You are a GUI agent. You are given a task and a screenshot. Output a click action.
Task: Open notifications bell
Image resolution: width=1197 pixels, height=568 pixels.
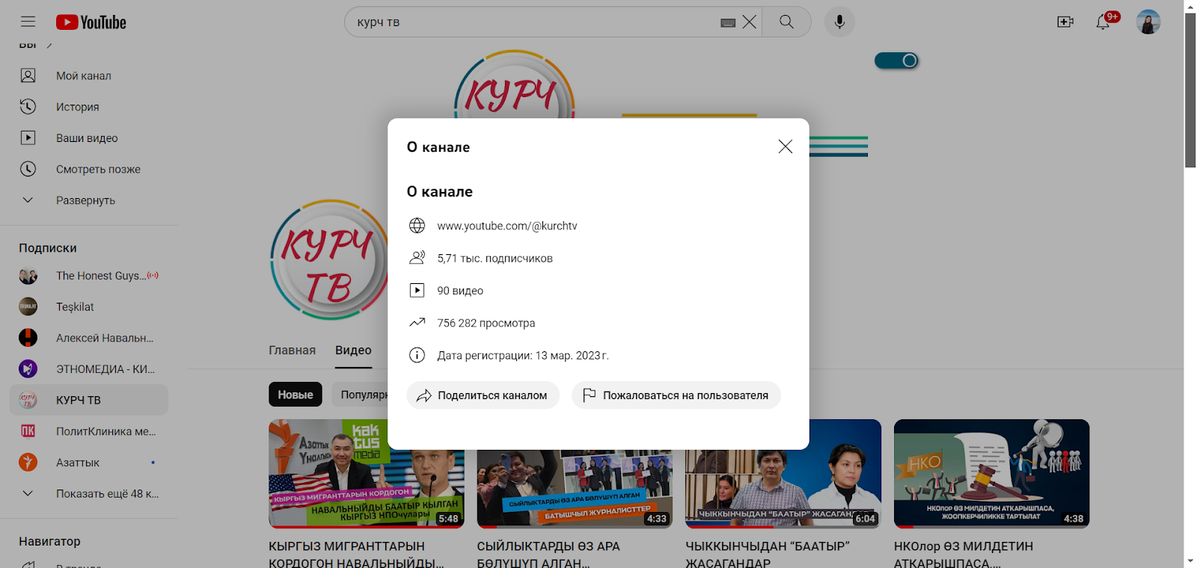coord(1103,22)
